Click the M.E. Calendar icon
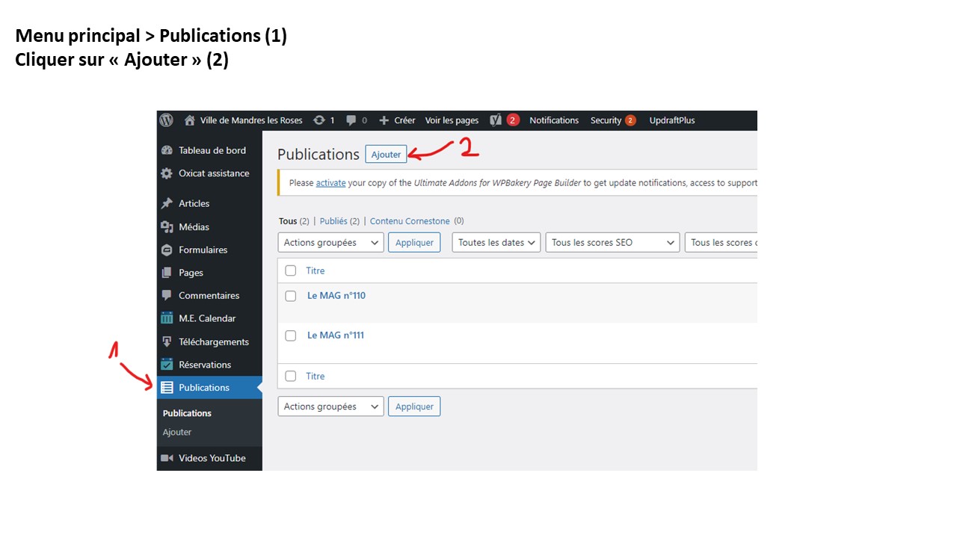The height and width of the screenshot is (538, 957). pos(167,318)
